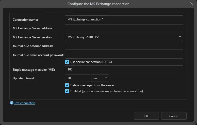Expand the update interval unit dropdown showing sec
The width and height of the screenshot is (197, 125).
(100, 78)
